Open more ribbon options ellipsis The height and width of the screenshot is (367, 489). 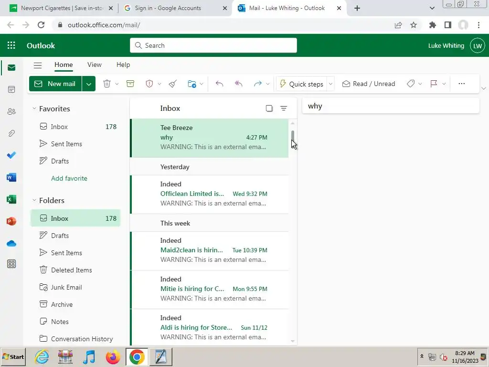click(x=462, y=84)
